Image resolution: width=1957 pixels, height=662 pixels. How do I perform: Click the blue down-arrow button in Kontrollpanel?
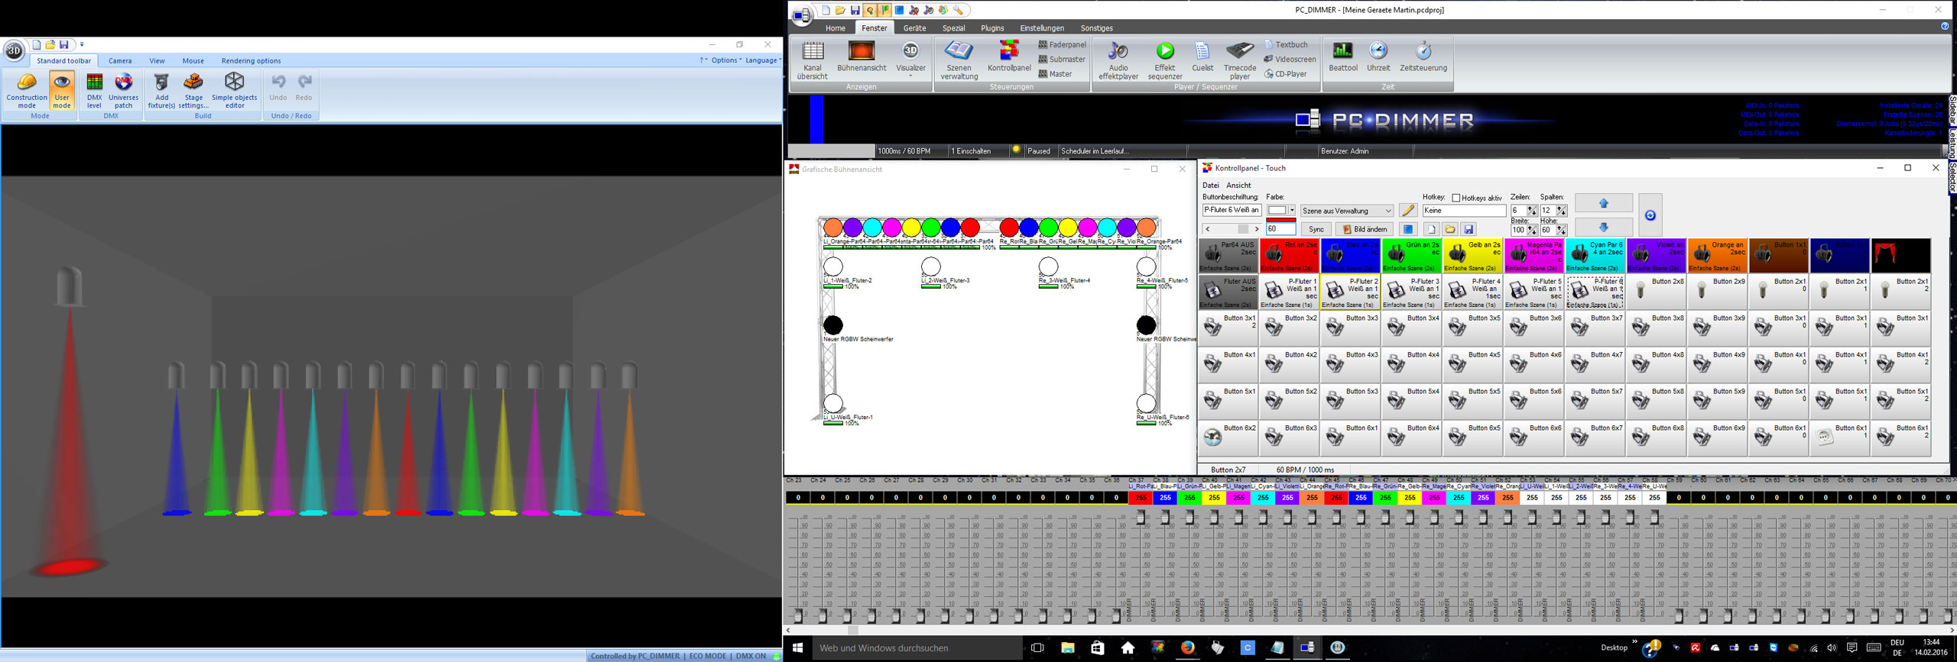[1603, 228]
